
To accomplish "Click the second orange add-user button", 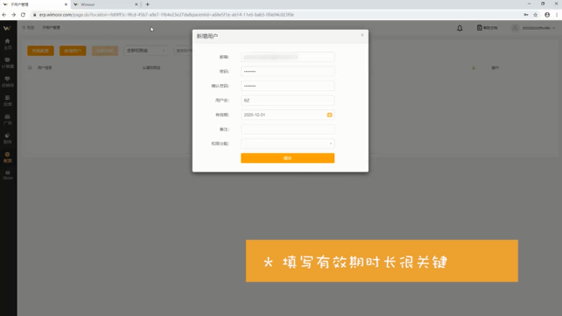I will click(73, 51).
